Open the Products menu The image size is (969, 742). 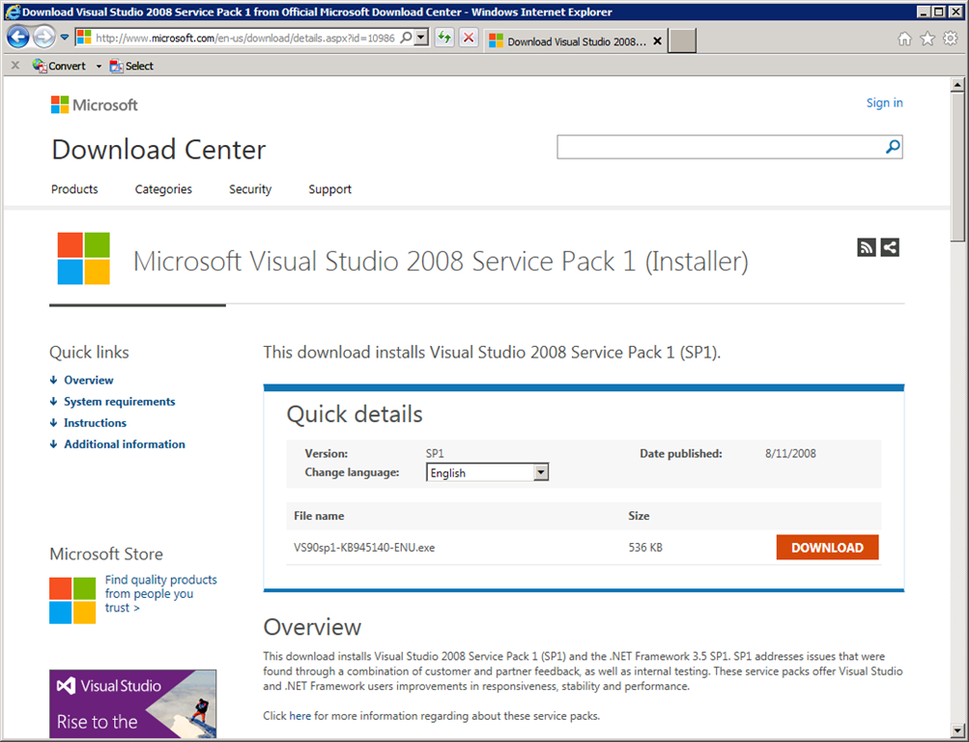click(74, 189)
